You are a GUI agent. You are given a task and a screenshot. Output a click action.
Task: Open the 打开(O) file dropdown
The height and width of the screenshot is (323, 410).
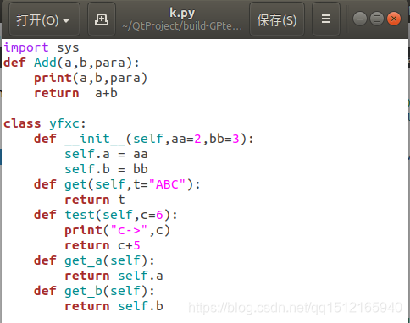[x=44, y=19]
